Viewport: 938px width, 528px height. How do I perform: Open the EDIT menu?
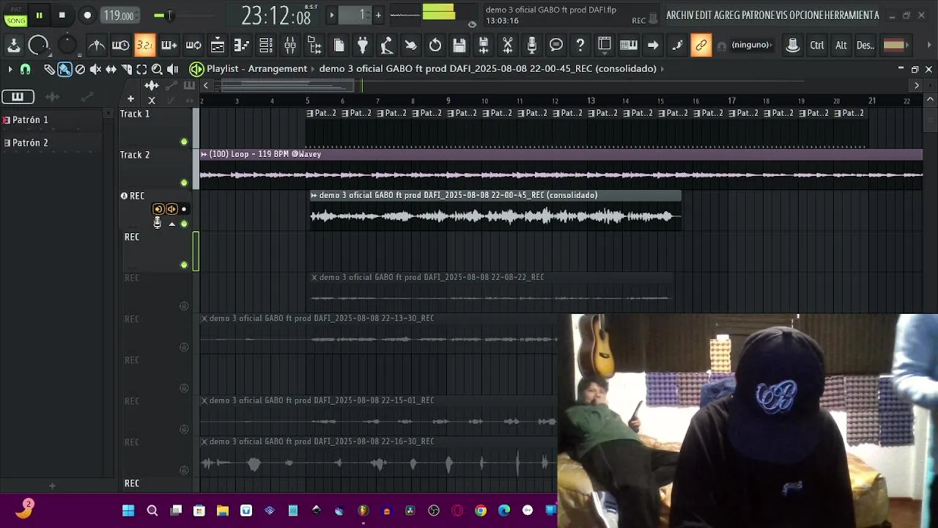click(702, 15)
